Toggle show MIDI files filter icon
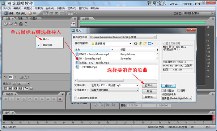The width and height of the screenshot is (217, 131). 21,88
